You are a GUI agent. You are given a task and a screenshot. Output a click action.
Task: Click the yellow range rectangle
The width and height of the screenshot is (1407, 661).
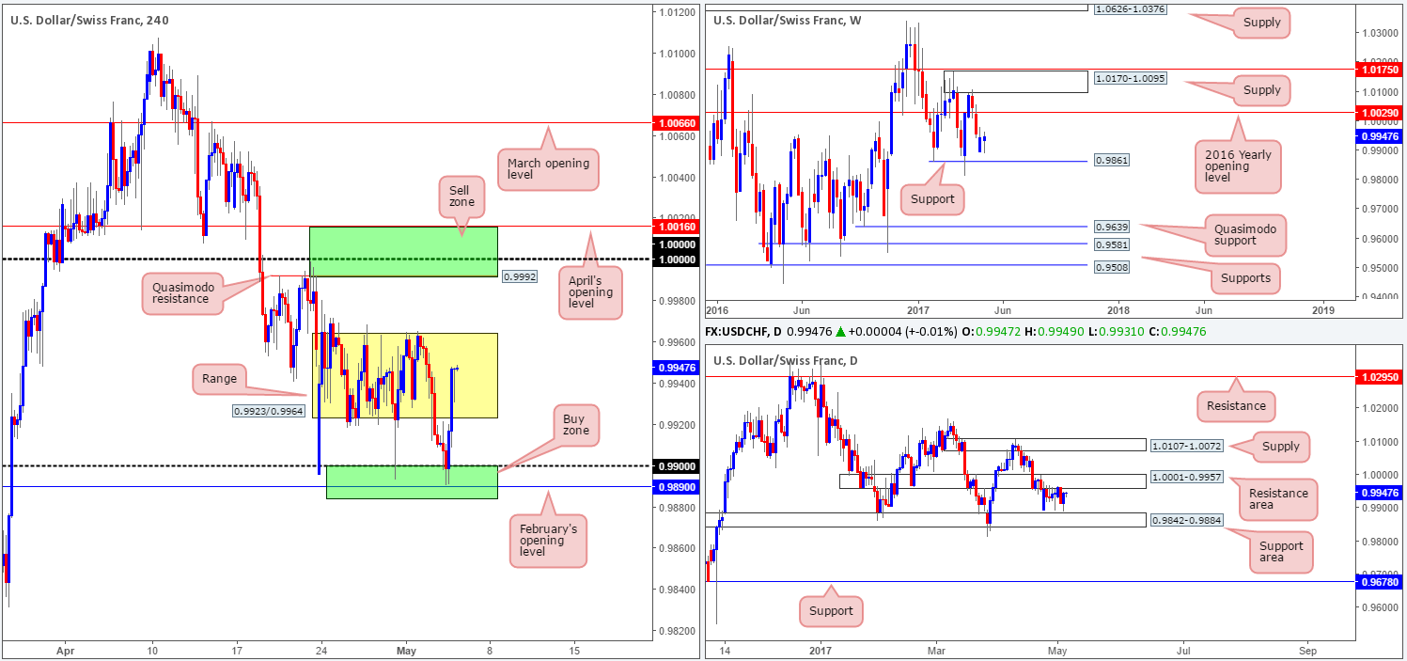tap(405, 375)
